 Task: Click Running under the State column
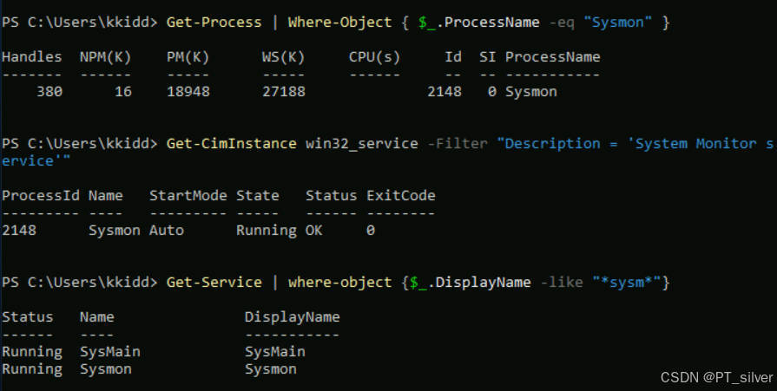point(267,231)
